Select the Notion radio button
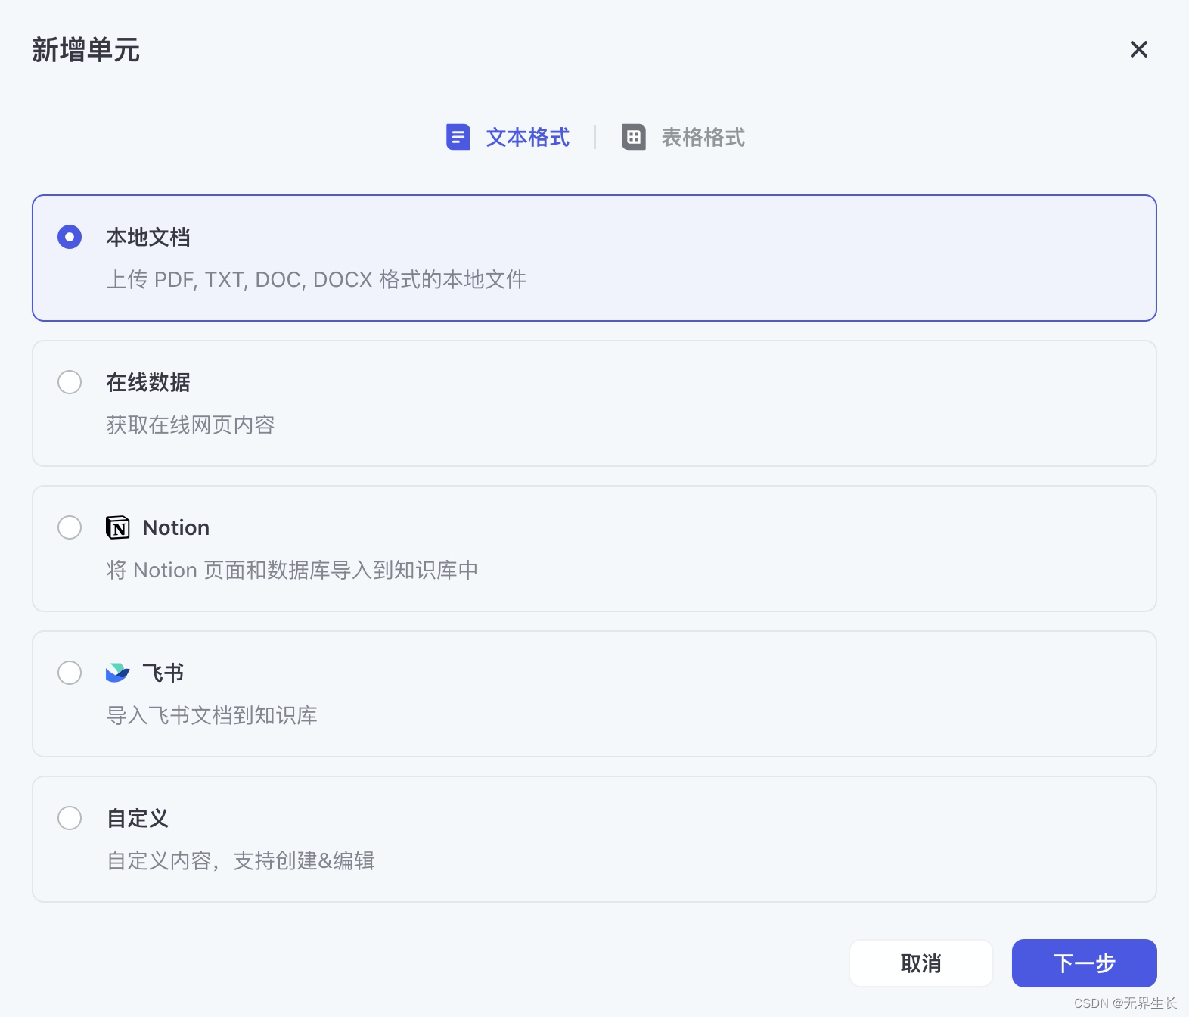Viewport: 1189px width, 1017px height. click(70, 527)
